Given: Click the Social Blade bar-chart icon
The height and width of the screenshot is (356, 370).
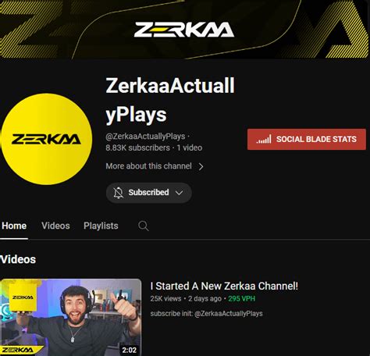Looking at the screenshot, I should point(264,139).
